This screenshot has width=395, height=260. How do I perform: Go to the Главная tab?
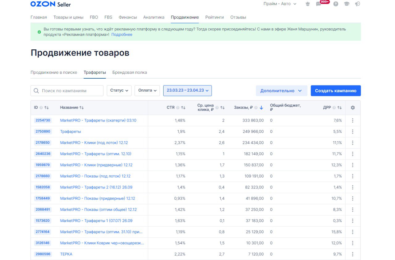point(39,17)
